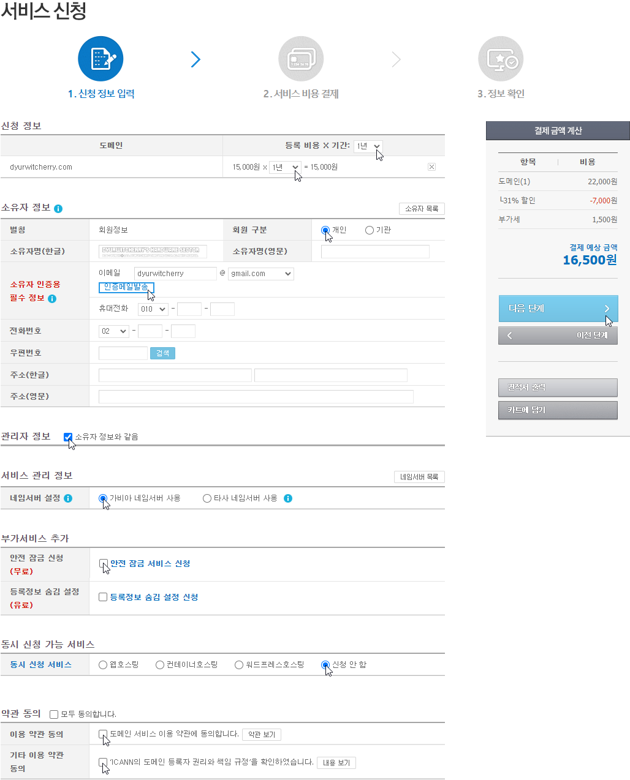Click the 카트에 담기 button

[x=557, y=410]
